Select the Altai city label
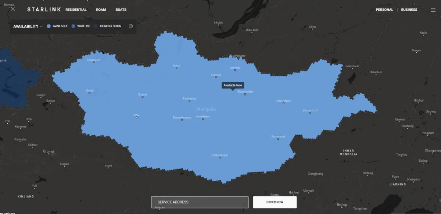The height and width of the screenshot is (214, 441). point(136,115)
